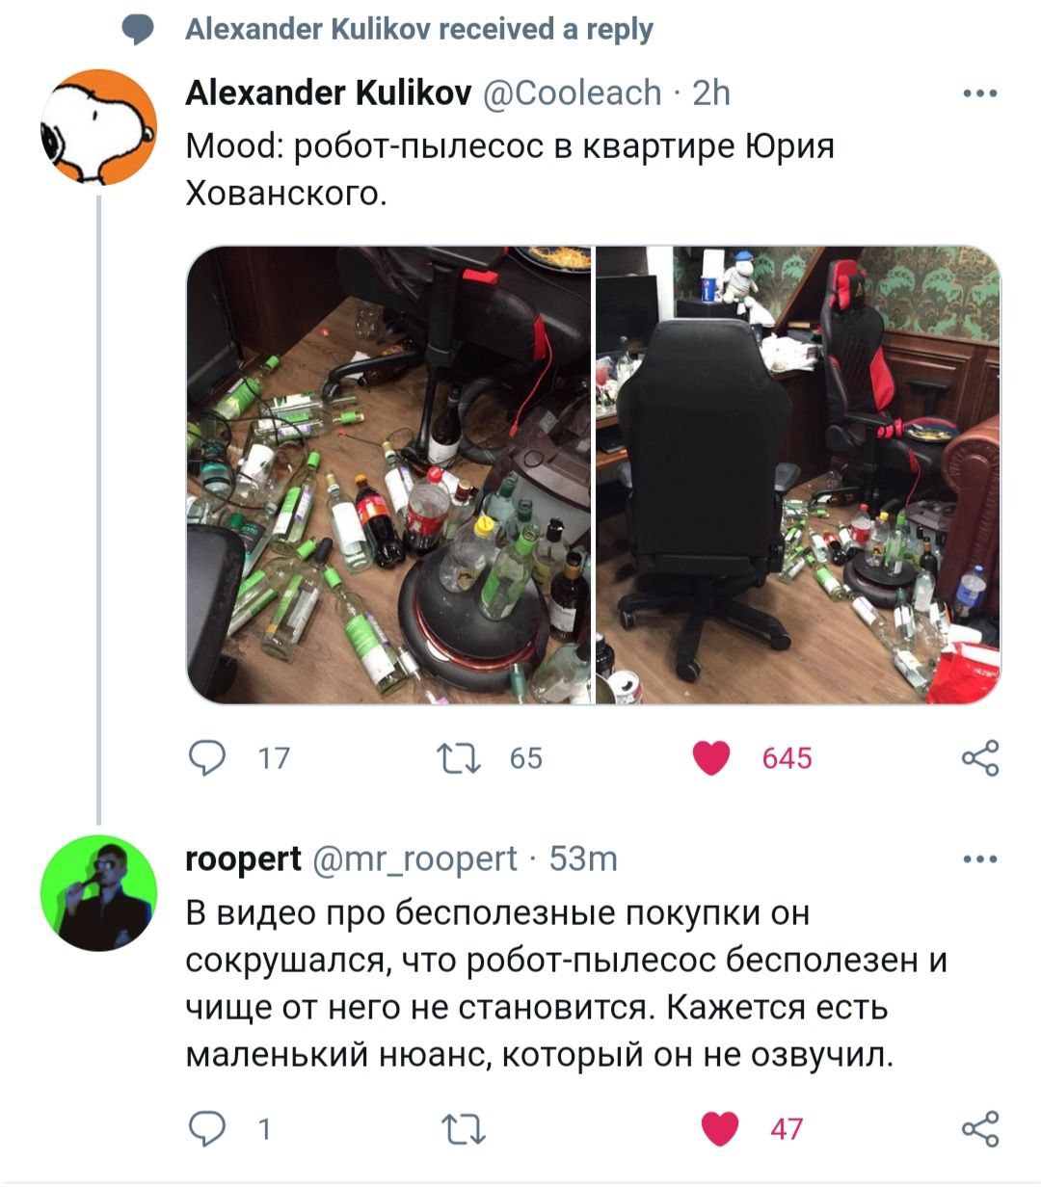
Task: Open more options on Kulikov's tweet
Action: click(980, 93)
